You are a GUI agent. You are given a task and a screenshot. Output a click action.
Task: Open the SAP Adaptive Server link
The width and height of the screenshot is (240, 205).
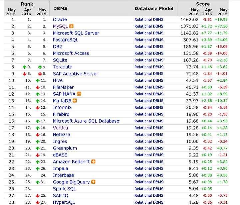pyautogui.click(x=75, y=74)
